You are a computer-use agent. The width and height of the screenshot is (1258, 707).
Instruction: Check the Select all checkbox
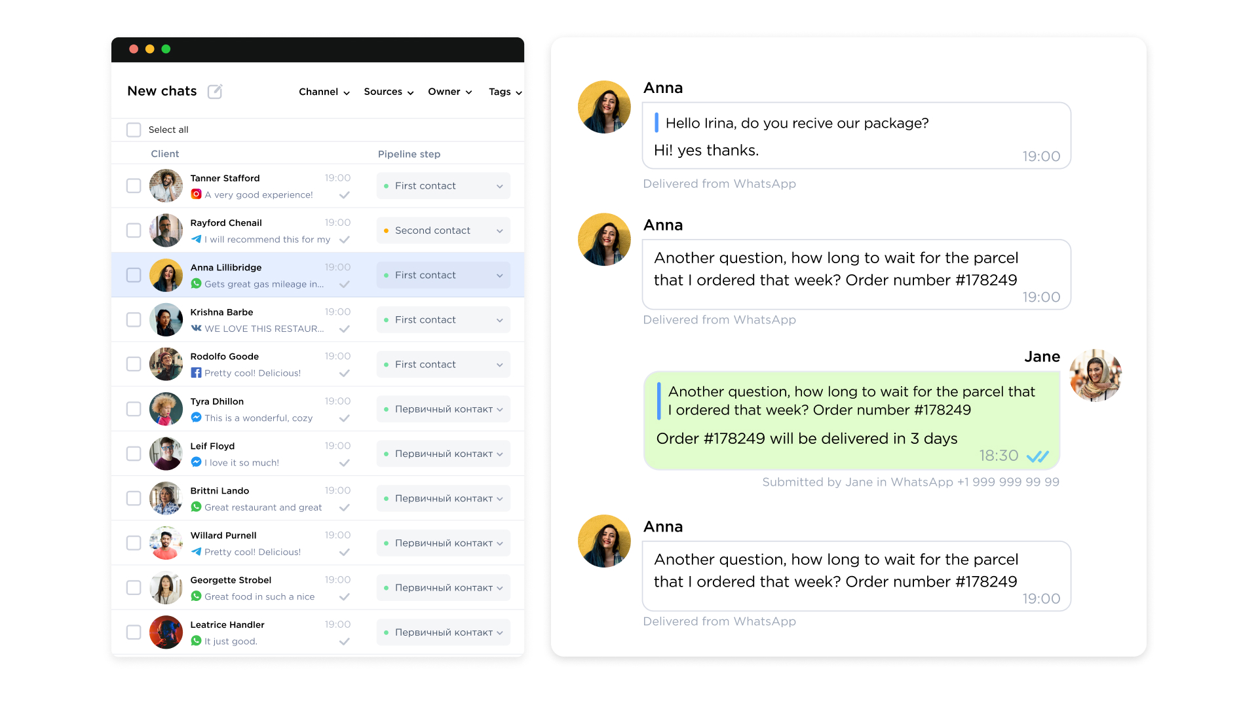(134, 130)
